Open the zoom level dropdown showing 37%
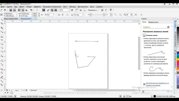 pyautogui.click(x=69, y=10)
